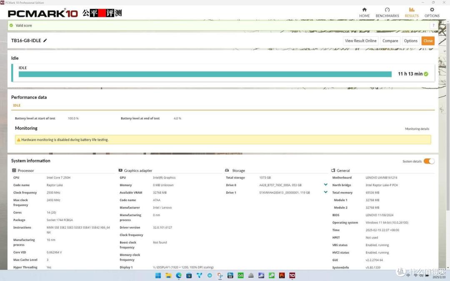This screenshot has width=450, height=281.
Task: Click the Driver version value 32.0.101.6127
Action: coord(162,227)
